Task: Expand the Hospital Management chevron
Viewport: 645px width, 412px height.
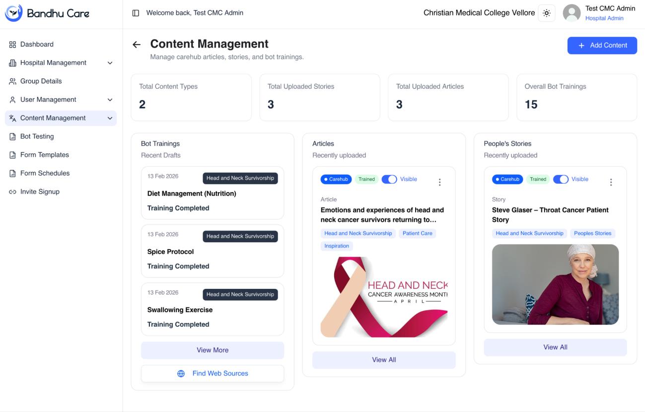Action: tap(110, 63)
